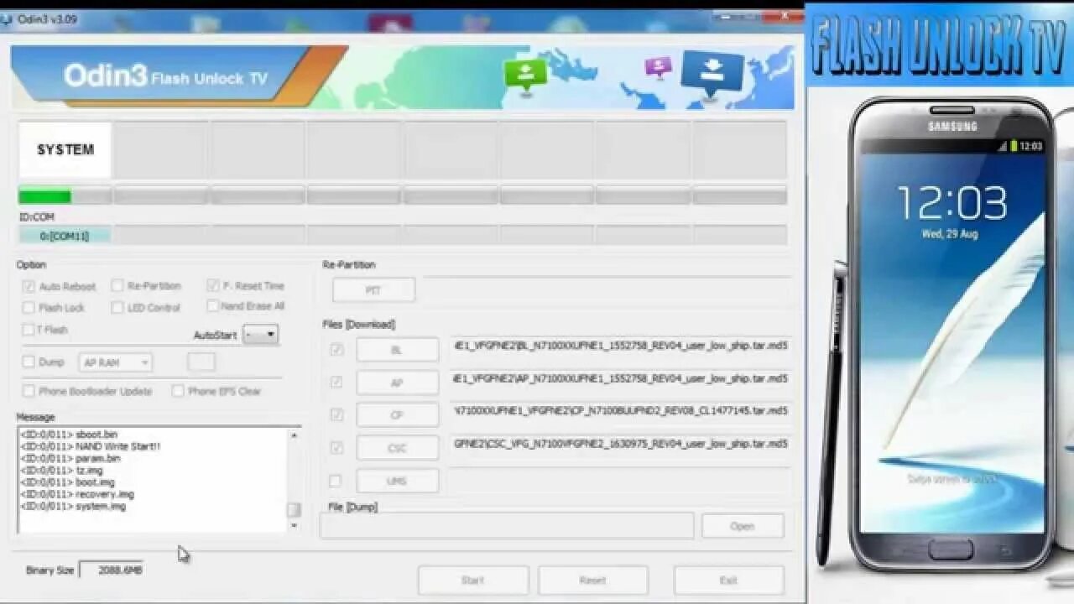Click the Open dump file button

[743, 526]
